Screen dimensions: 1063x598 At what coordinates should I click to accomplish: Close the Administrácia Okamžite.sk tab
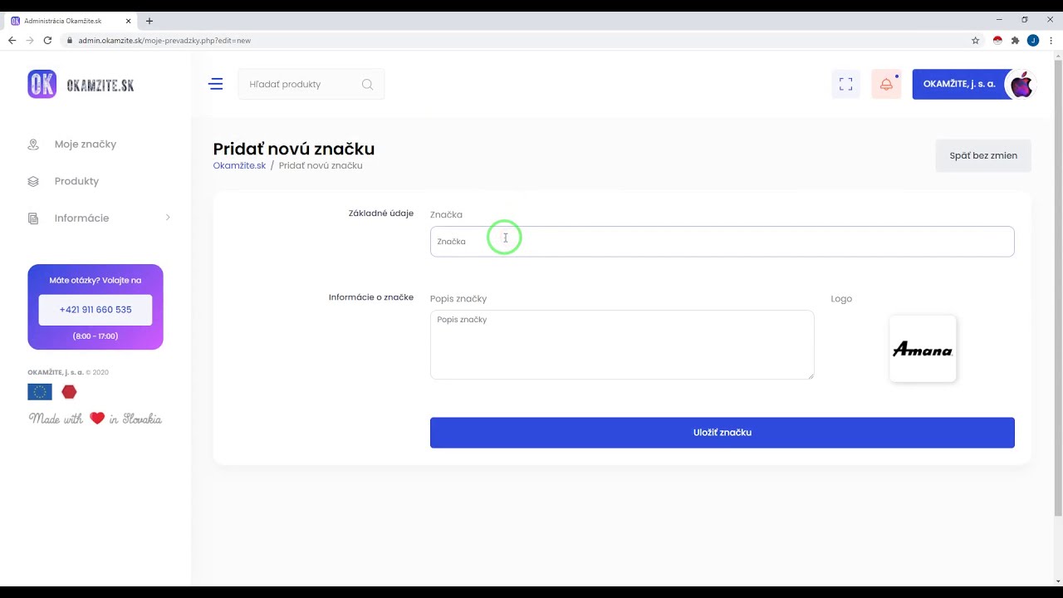(128, 21)
